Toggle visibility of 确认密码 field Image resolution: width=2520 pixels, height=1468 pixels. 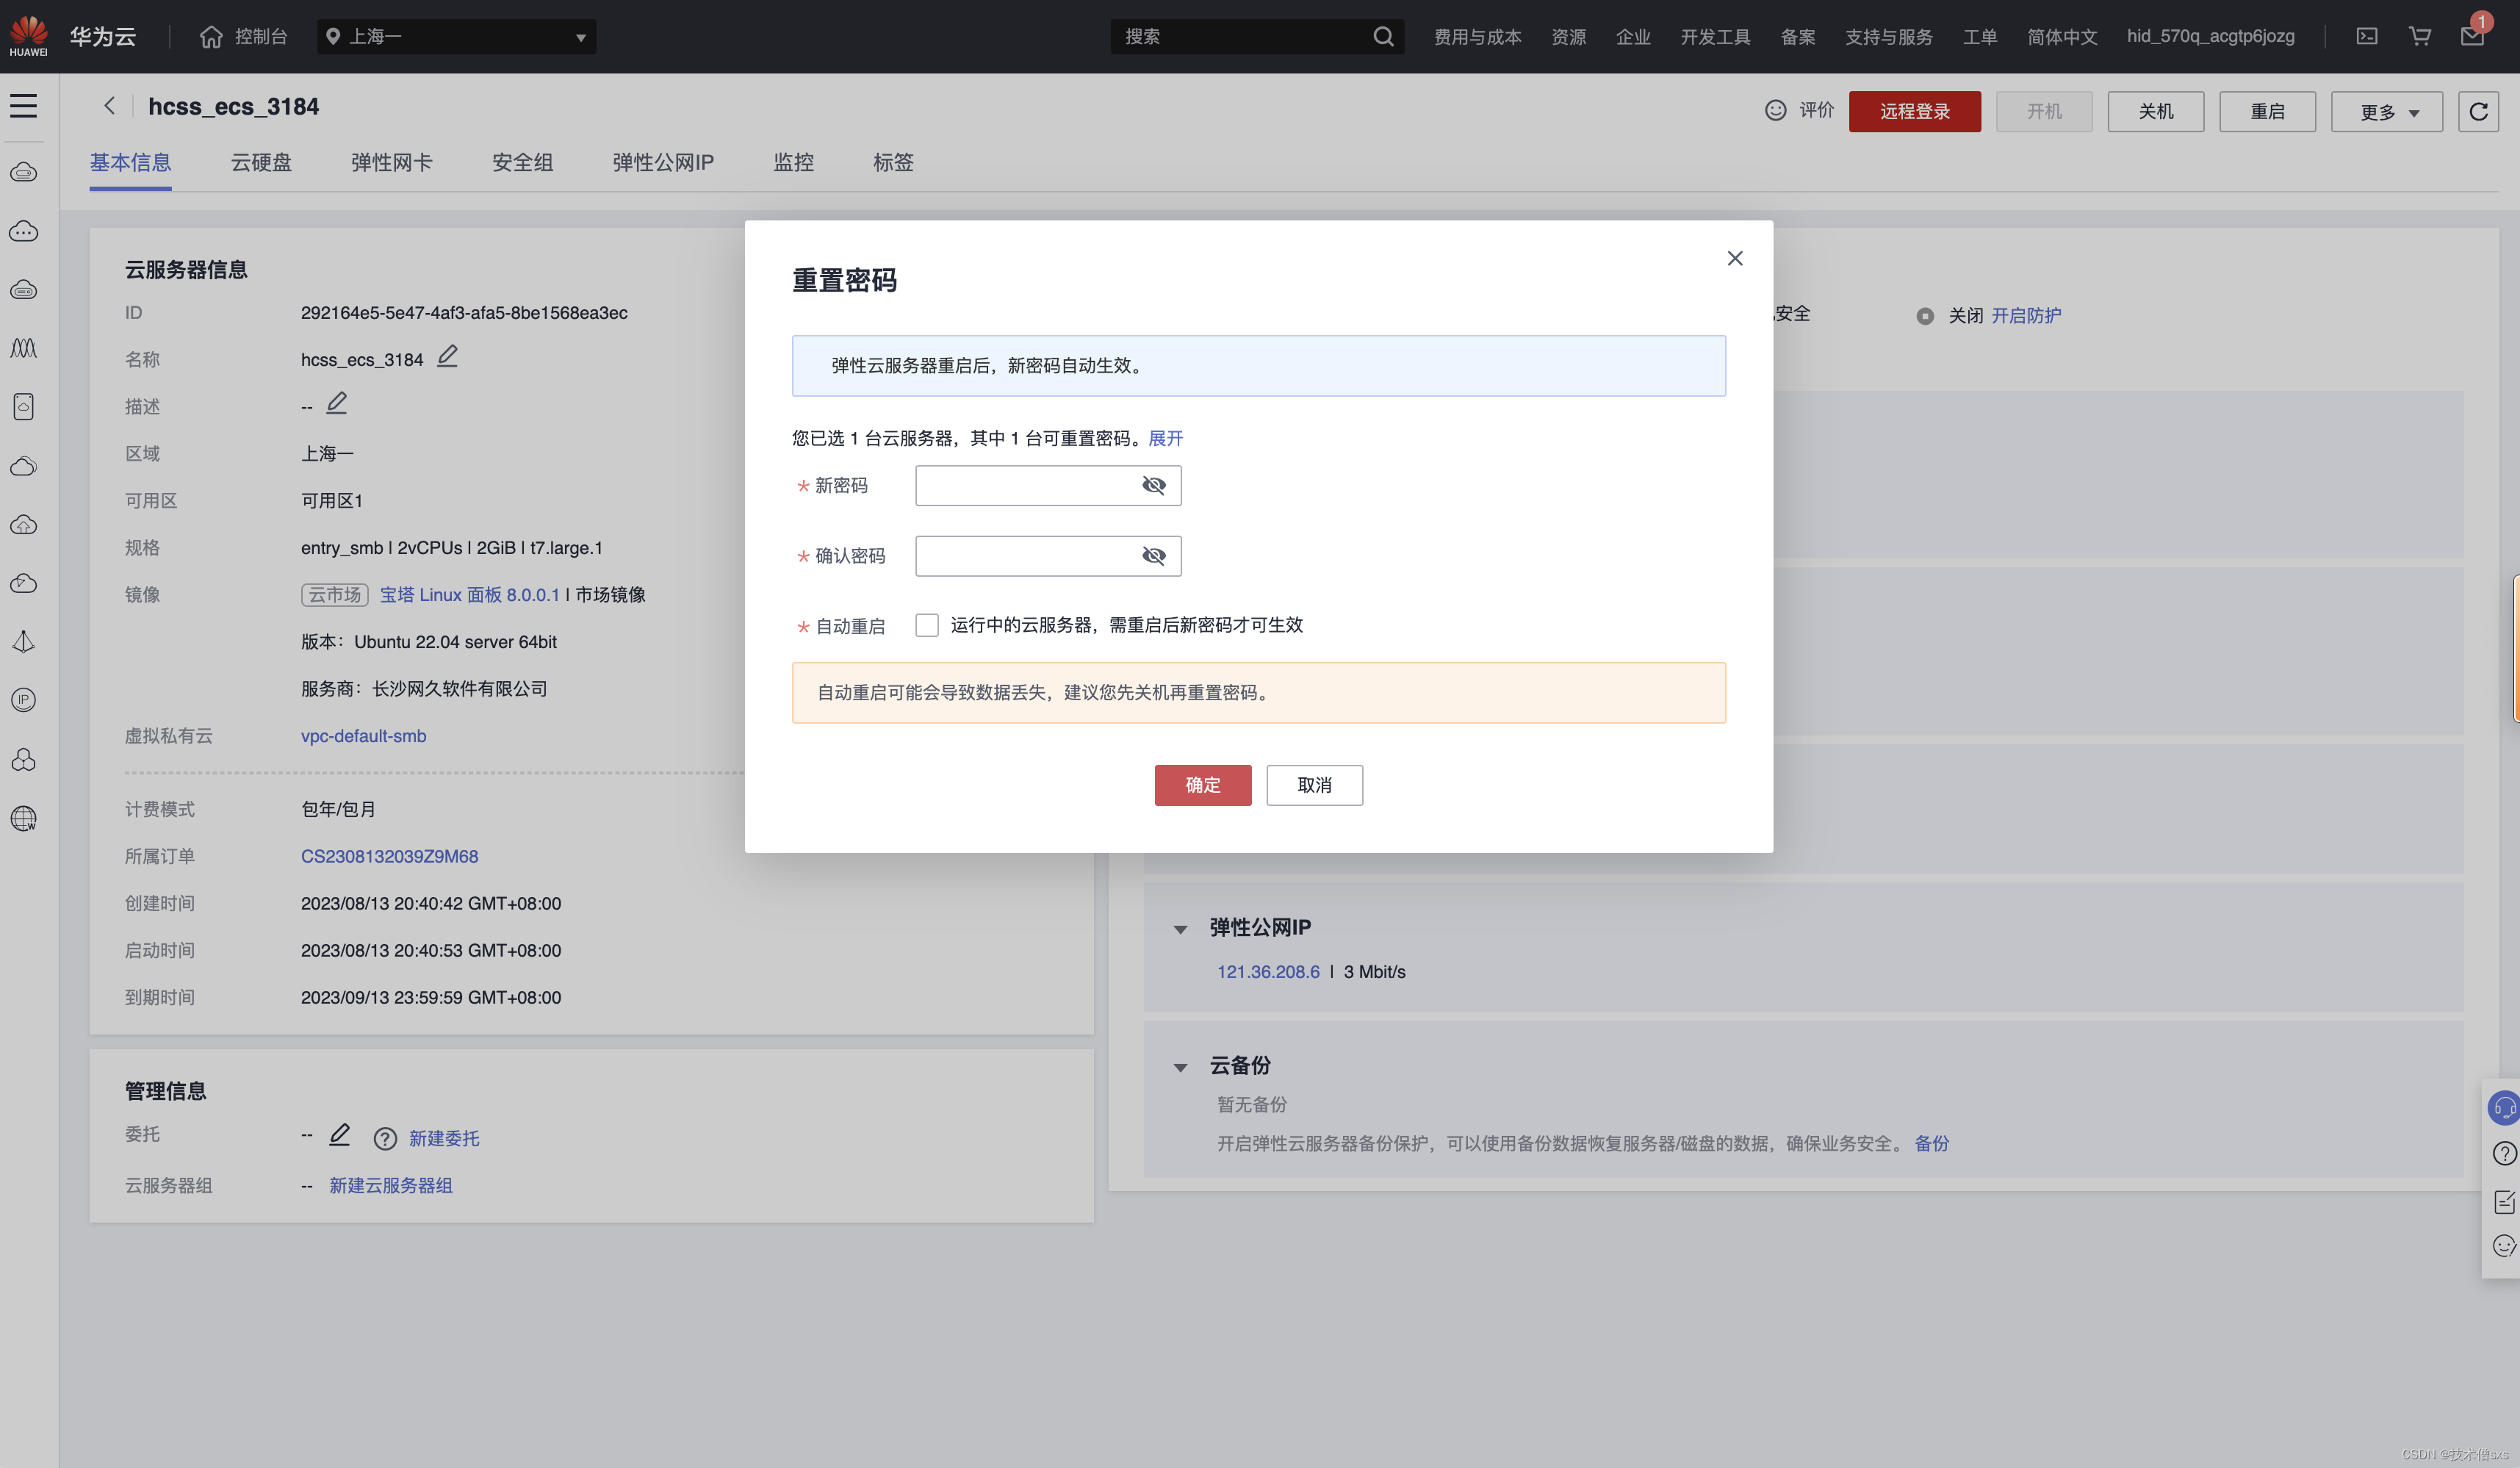click(x=1153, y=556)
